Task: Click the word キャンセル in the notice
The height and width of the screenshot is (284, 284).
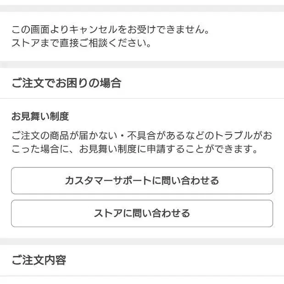Action: point(93,29)
